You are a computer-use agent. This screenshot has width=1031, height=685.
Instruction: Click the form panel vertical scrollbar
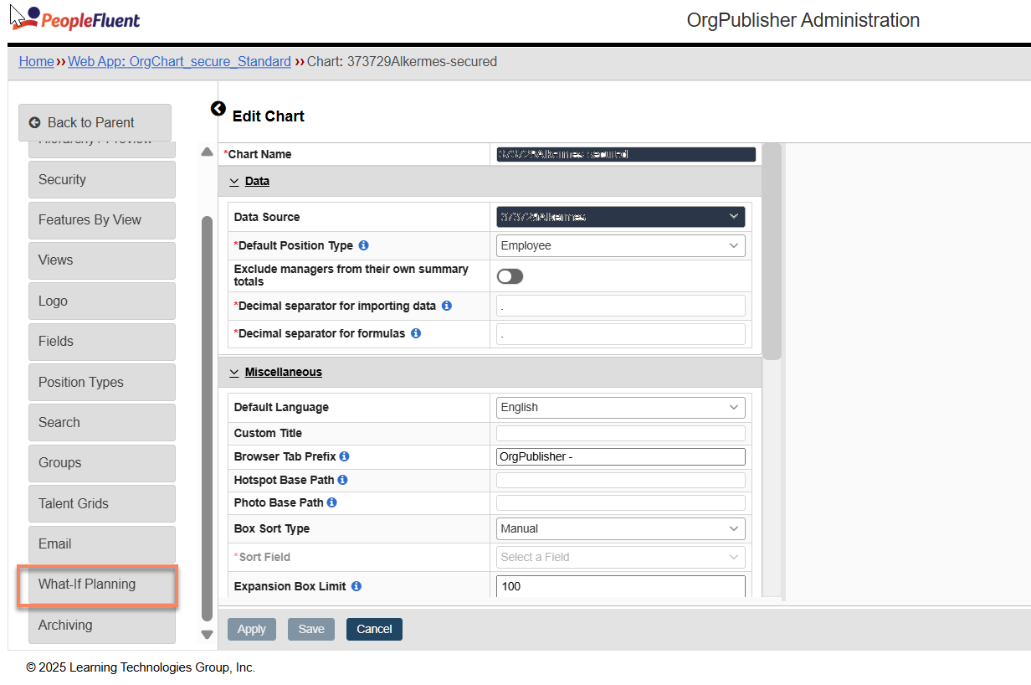pos(772,251)
